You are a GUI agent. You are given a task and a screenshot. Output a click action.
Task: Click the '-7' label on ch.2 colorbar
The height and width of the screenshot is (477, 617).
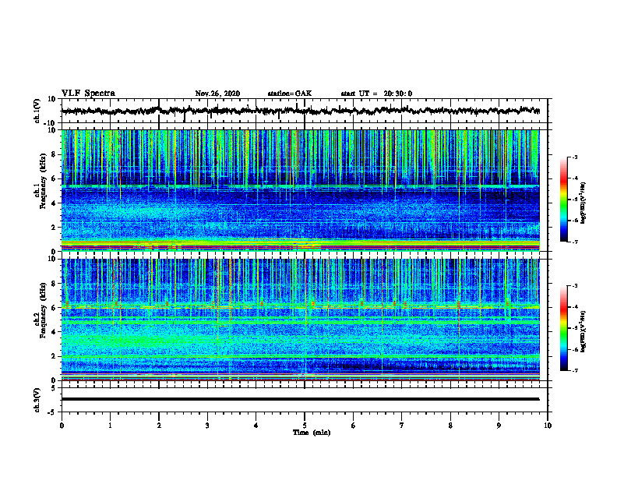tap(575, 370)
